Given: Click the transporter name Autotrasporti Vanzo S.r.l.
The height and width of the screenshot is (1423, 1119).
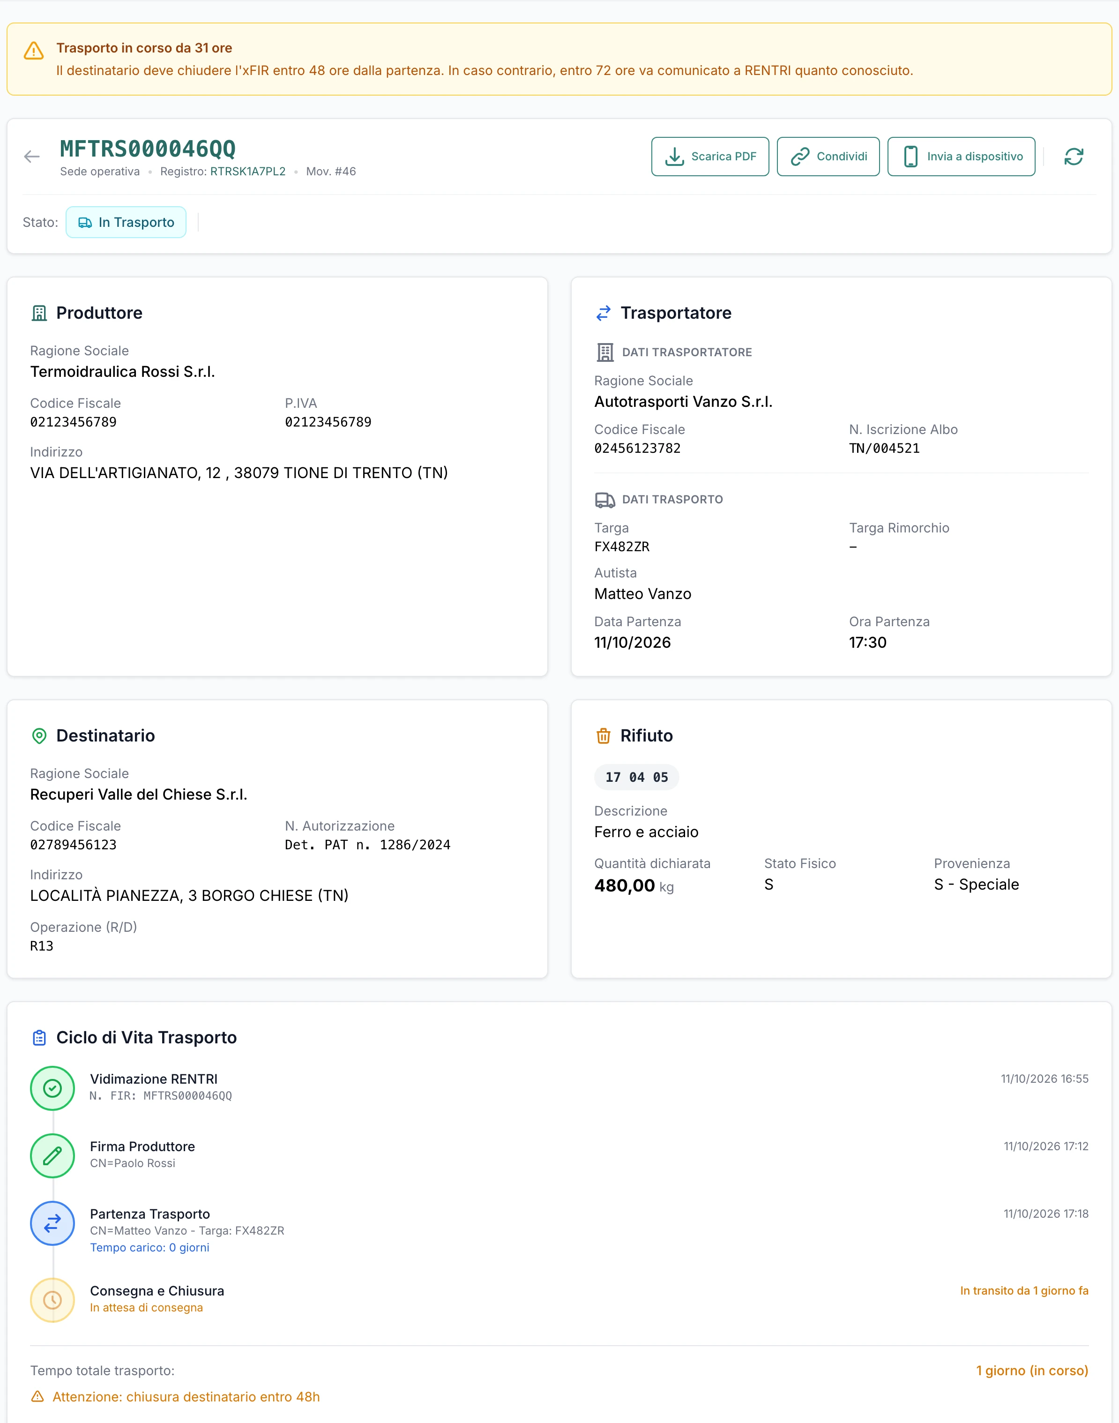Looking at the screenshot, I should (x=683, y=402).
